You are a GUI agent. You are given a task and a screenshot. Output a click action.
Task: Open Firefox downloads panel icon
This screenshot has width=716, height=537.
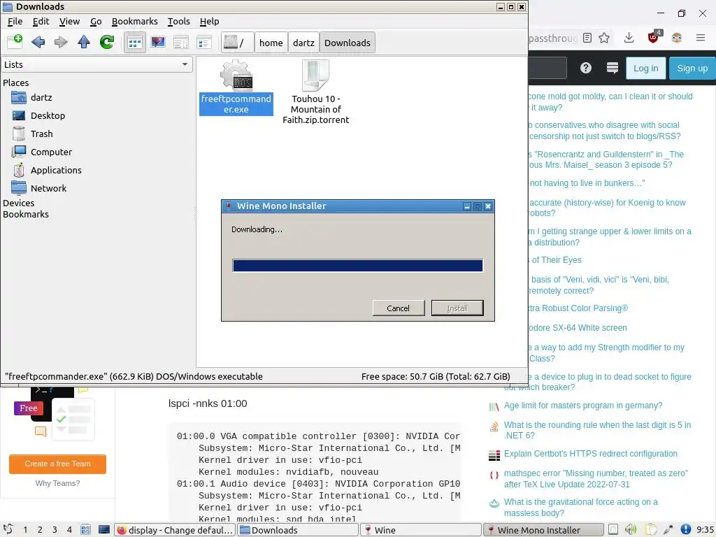[x=629, y=38]
